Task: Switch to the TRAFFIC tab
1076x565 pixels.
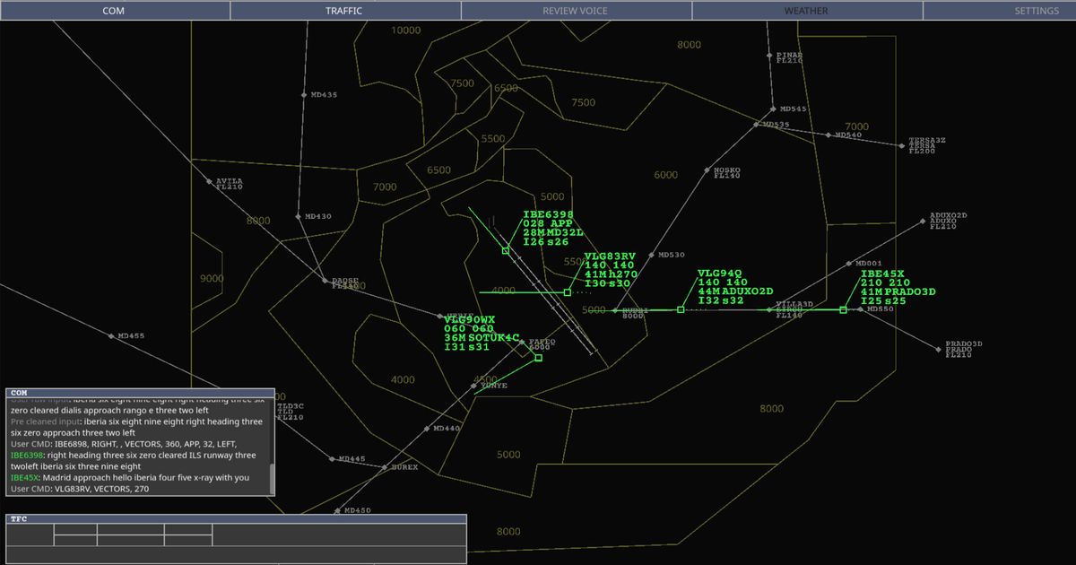Action: 345,11
